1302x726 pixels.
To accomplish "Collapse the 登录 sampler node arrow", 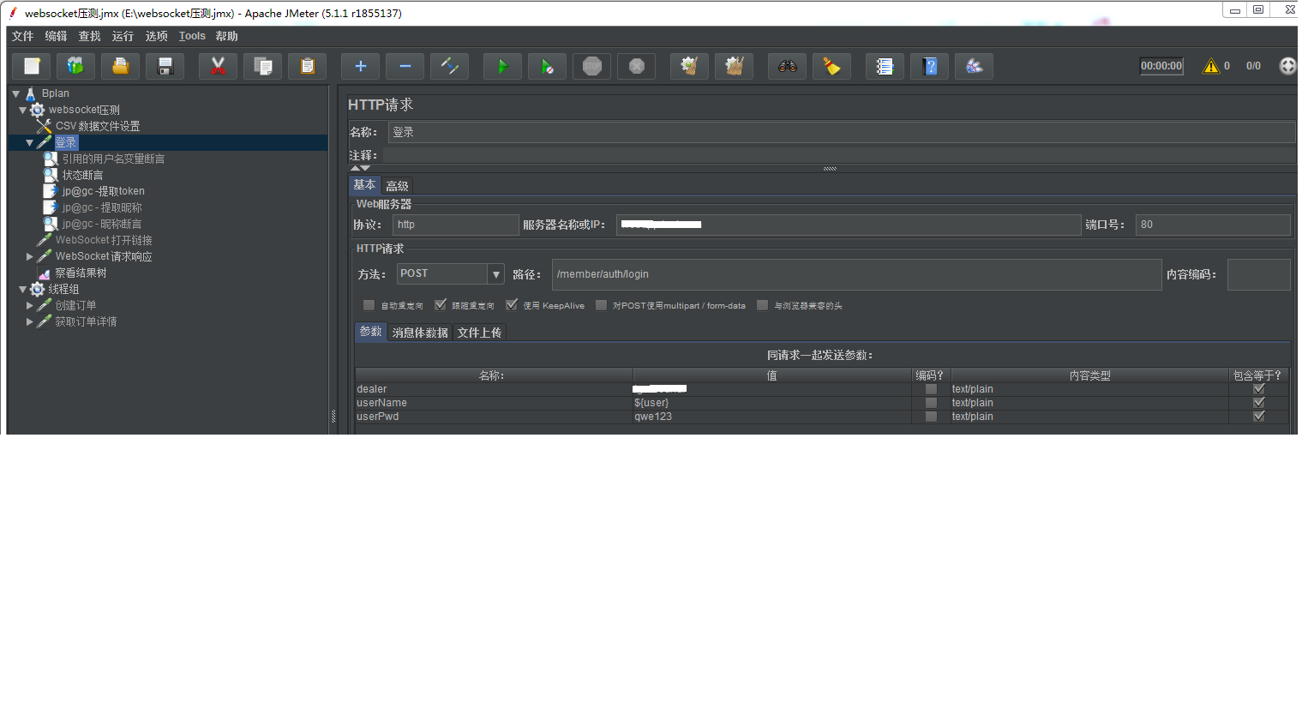I will pyautogui.click(x=30, y=142).
